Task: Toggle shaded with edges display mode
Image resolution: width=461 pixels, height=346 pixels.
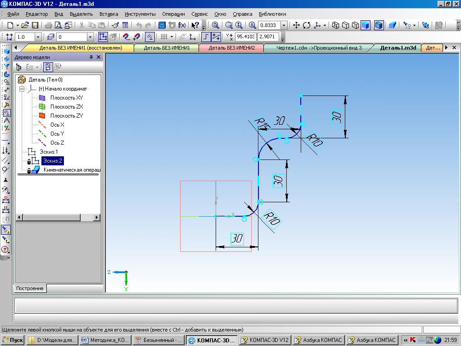Action: 379,25
